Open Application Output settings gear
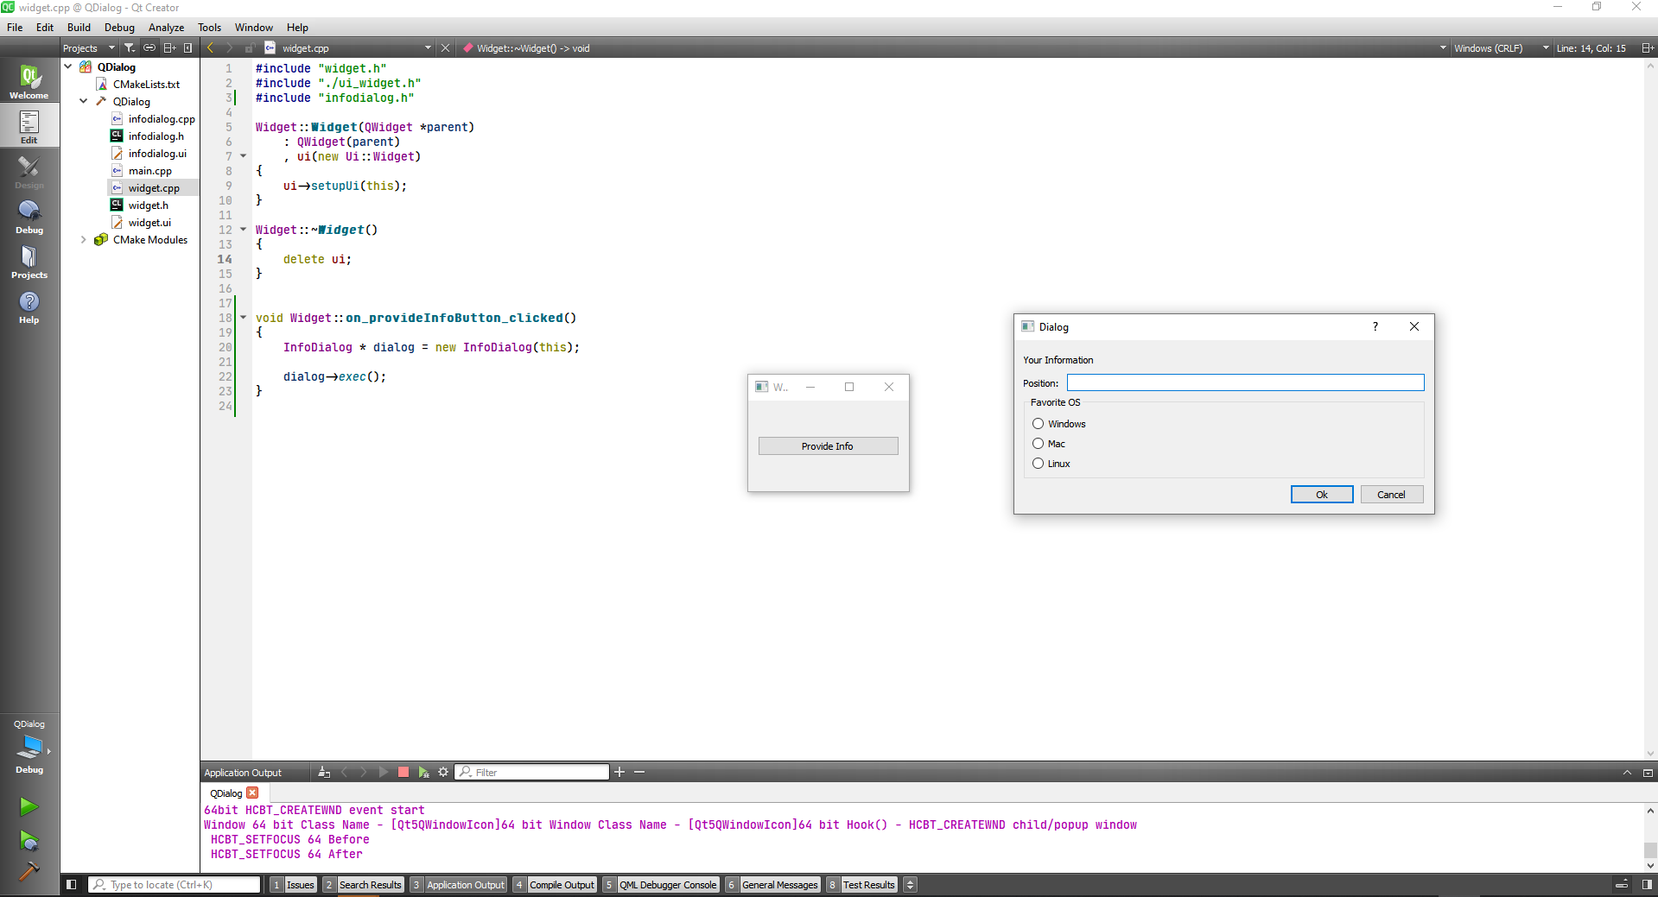1658x897 pixels. coord(443,772)
